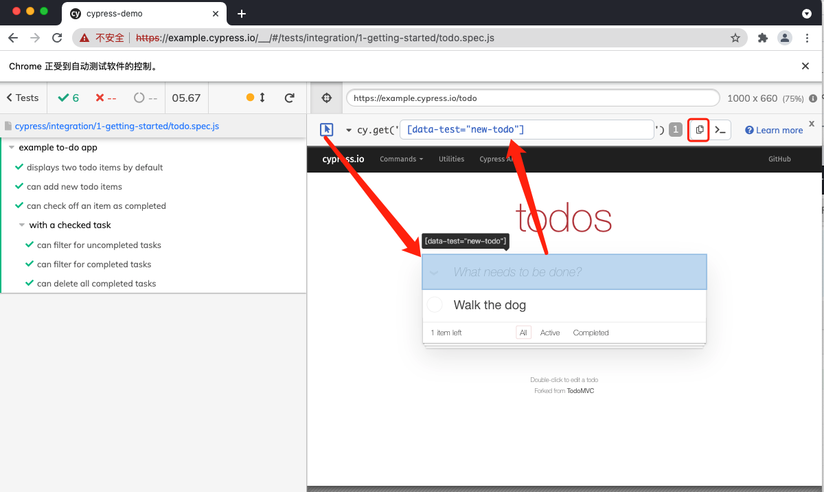Viewport: 824px width, 492px height.
Task: Open test 'can filter for completed tasks'
Action: pyautogui.click(x=94, y=265)
